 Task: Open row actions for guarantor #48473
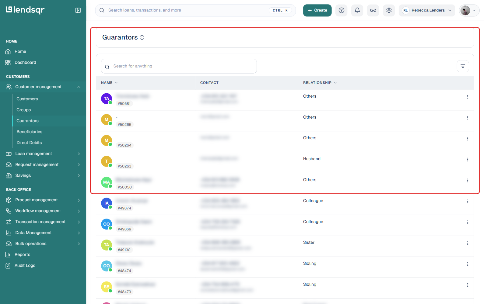pos(468,285)
